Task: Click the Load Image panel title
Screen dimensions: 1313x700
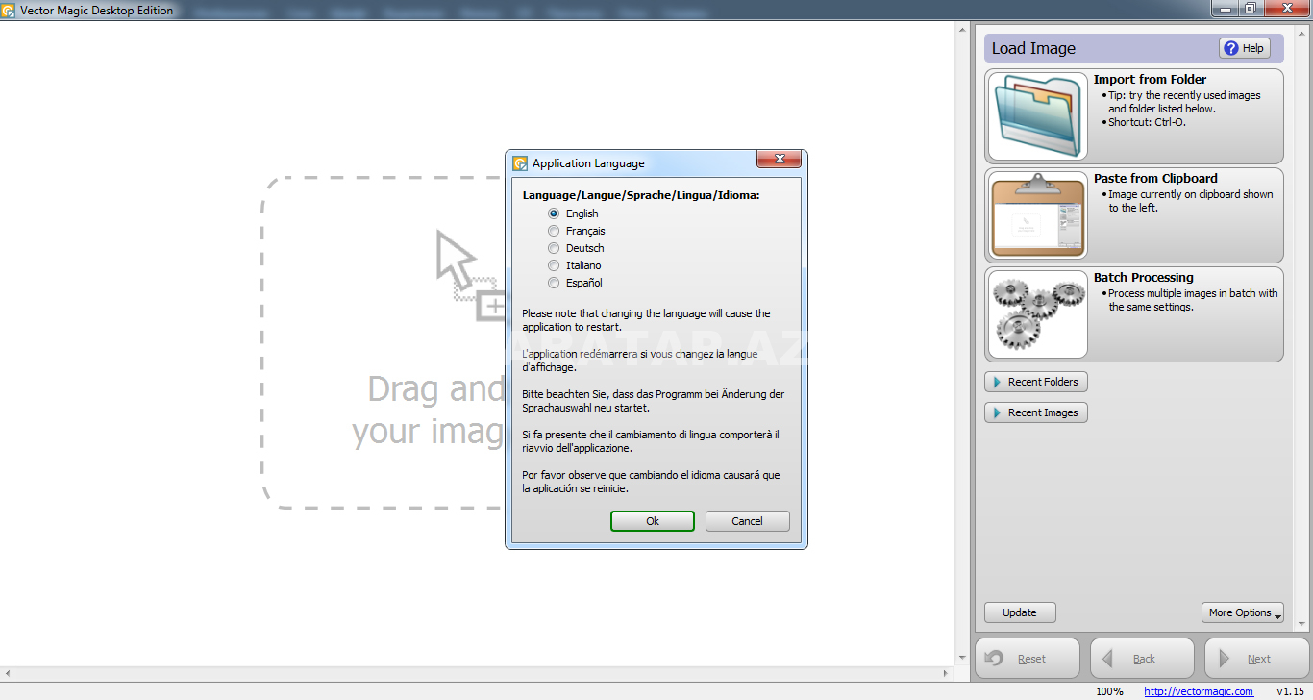Action: coord(1033,49)
